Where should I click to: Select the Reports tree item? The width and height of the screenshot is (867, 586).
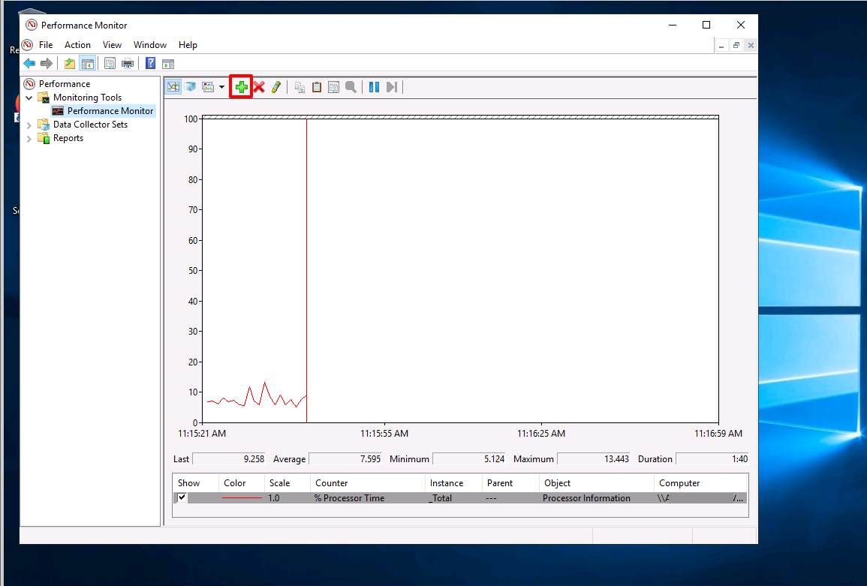[68, 138]
